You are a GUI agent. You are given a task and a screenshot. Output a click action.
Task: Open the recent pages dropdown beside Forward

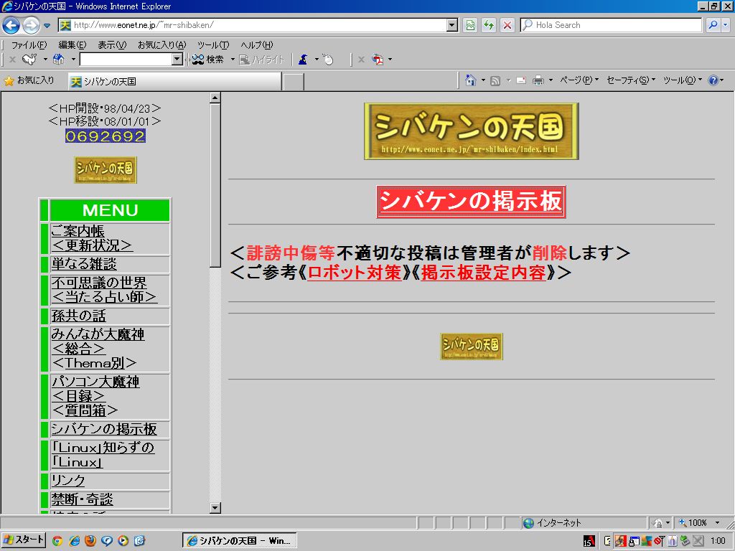pyautogui.click(x=47, y=26)
